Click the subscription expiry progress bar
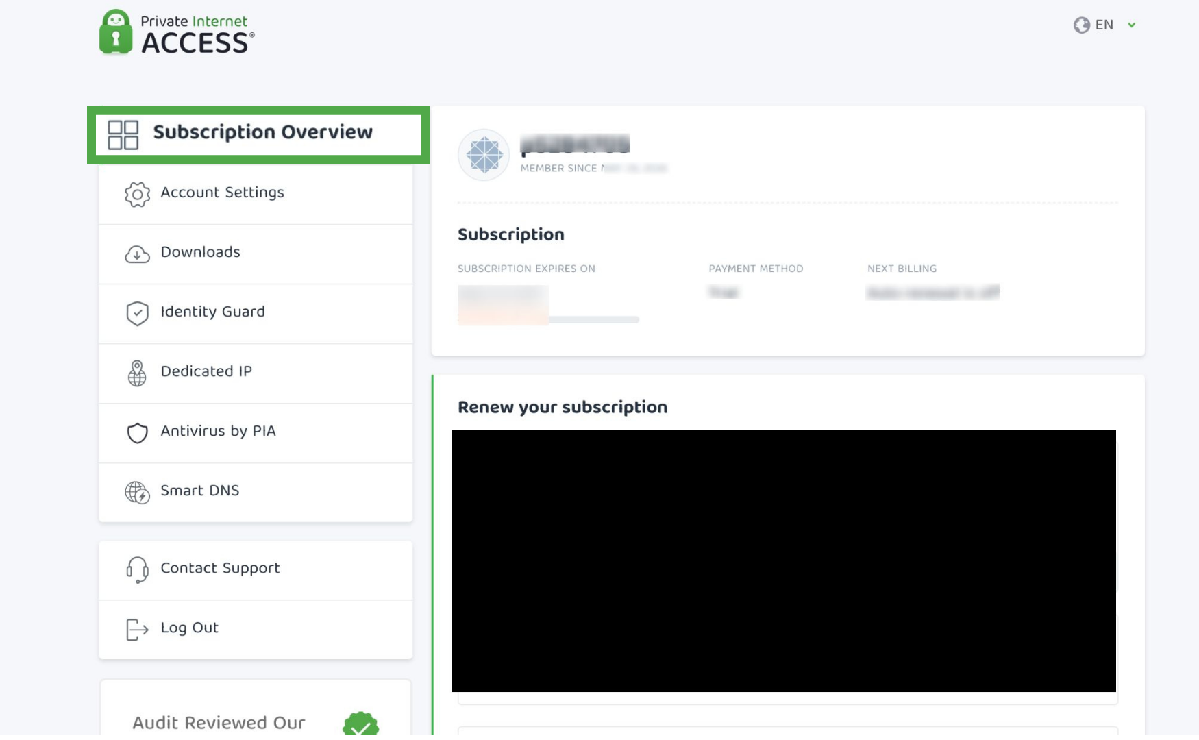The height and width of the screenshot is (740, 1199). click(x=548, y=319)
